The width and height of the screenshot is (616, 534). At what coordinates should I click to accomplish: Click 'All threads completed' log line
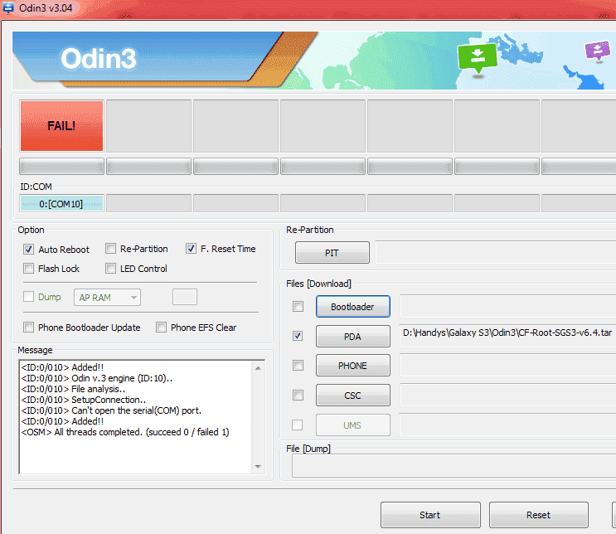(125, 432)
